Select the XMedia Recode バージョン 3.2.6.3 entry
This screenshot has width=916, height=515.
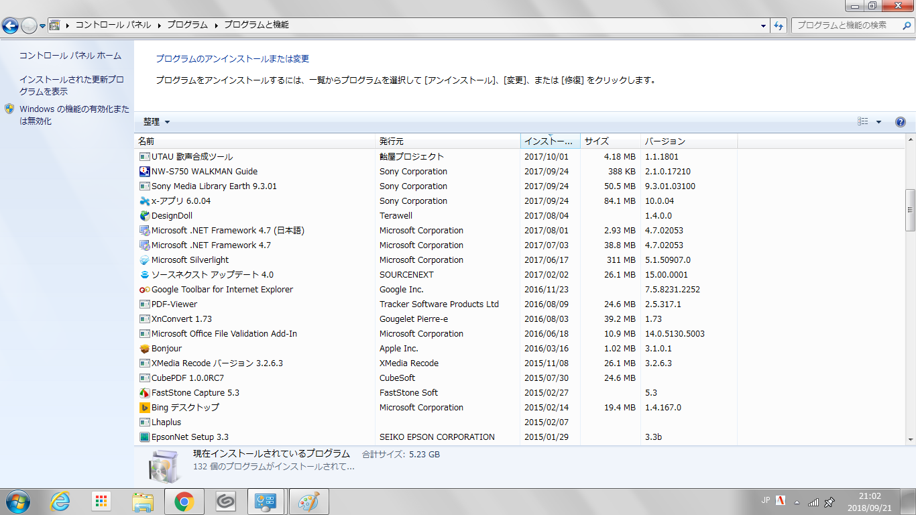coord(217,363)
